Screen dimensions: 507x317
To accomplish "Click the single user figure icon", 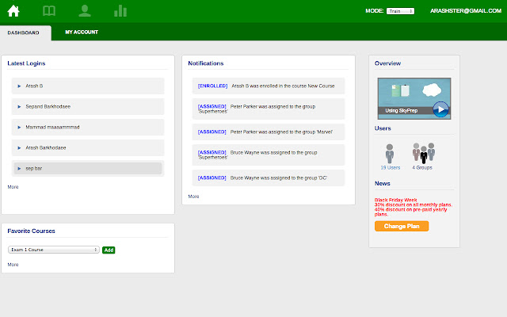I will (x=390, y=154).
